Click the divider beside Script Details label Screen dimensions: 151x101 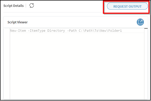(26, 6)
